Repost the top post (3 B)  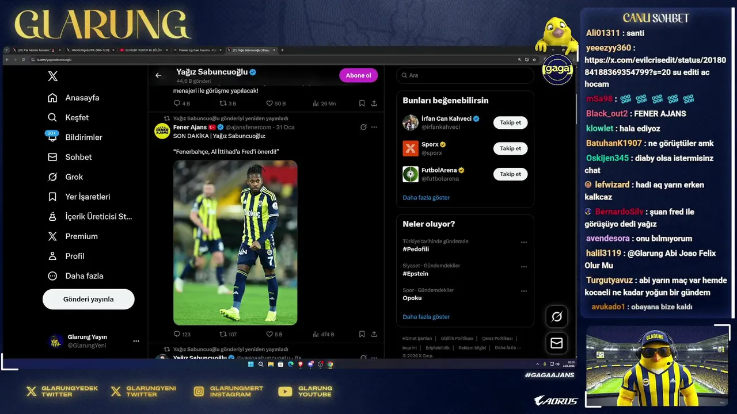(x=228, y=103)
